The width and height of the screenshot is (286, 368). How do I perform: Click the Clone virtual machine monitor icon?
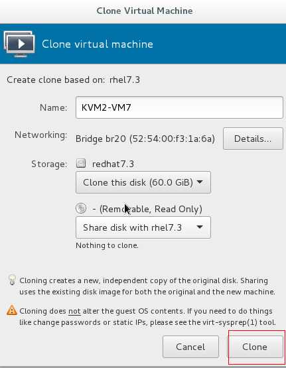pyautogui.click(x=19, y=44)
